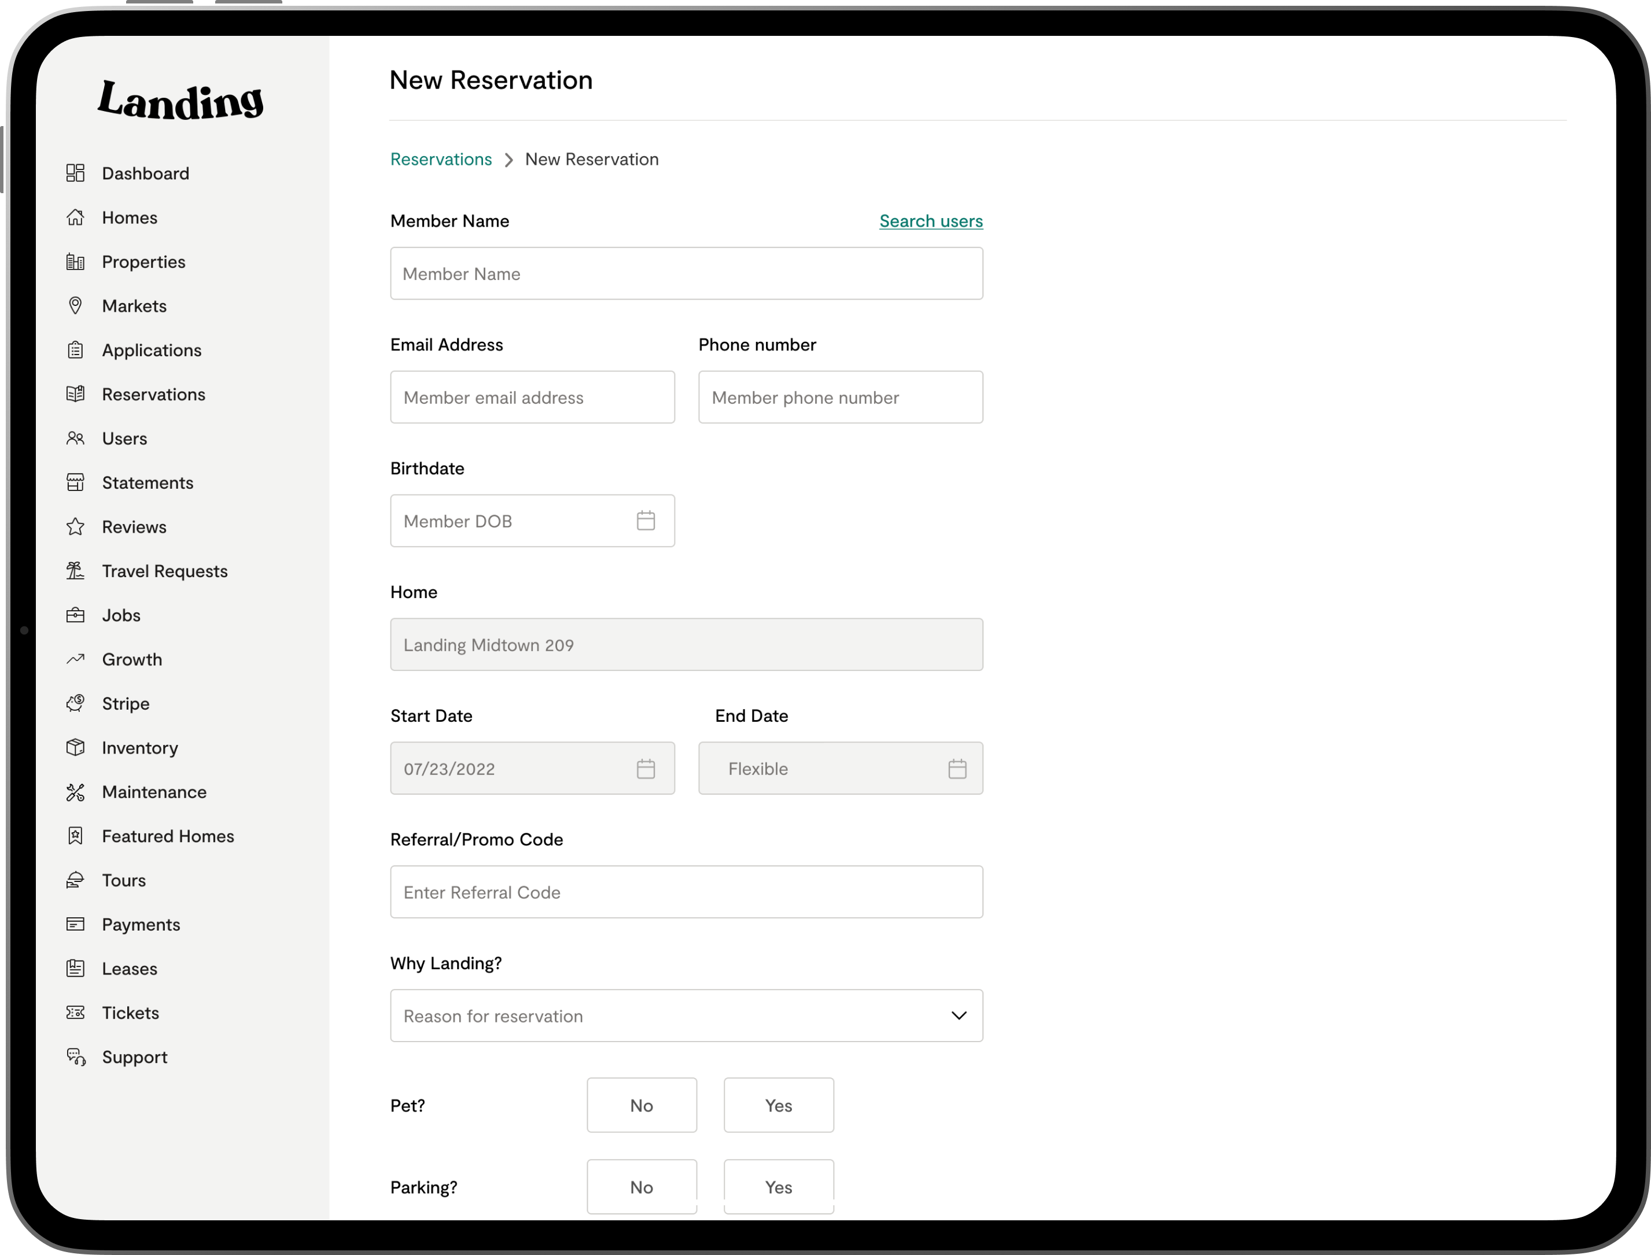Focus the Enter Referral Code field

point(686,892)
